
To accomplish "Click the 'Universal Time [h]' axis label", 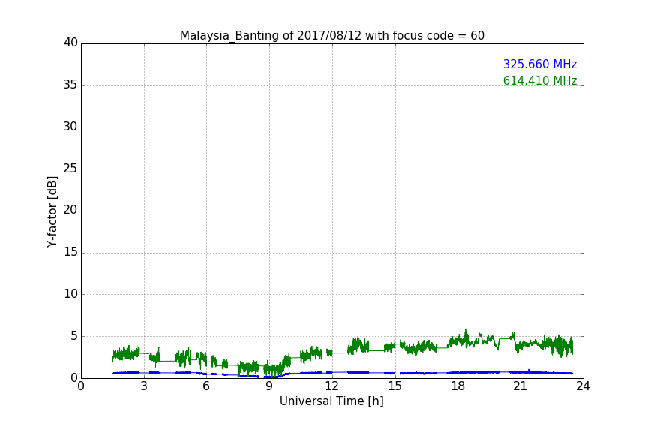I will pos(331,401).
